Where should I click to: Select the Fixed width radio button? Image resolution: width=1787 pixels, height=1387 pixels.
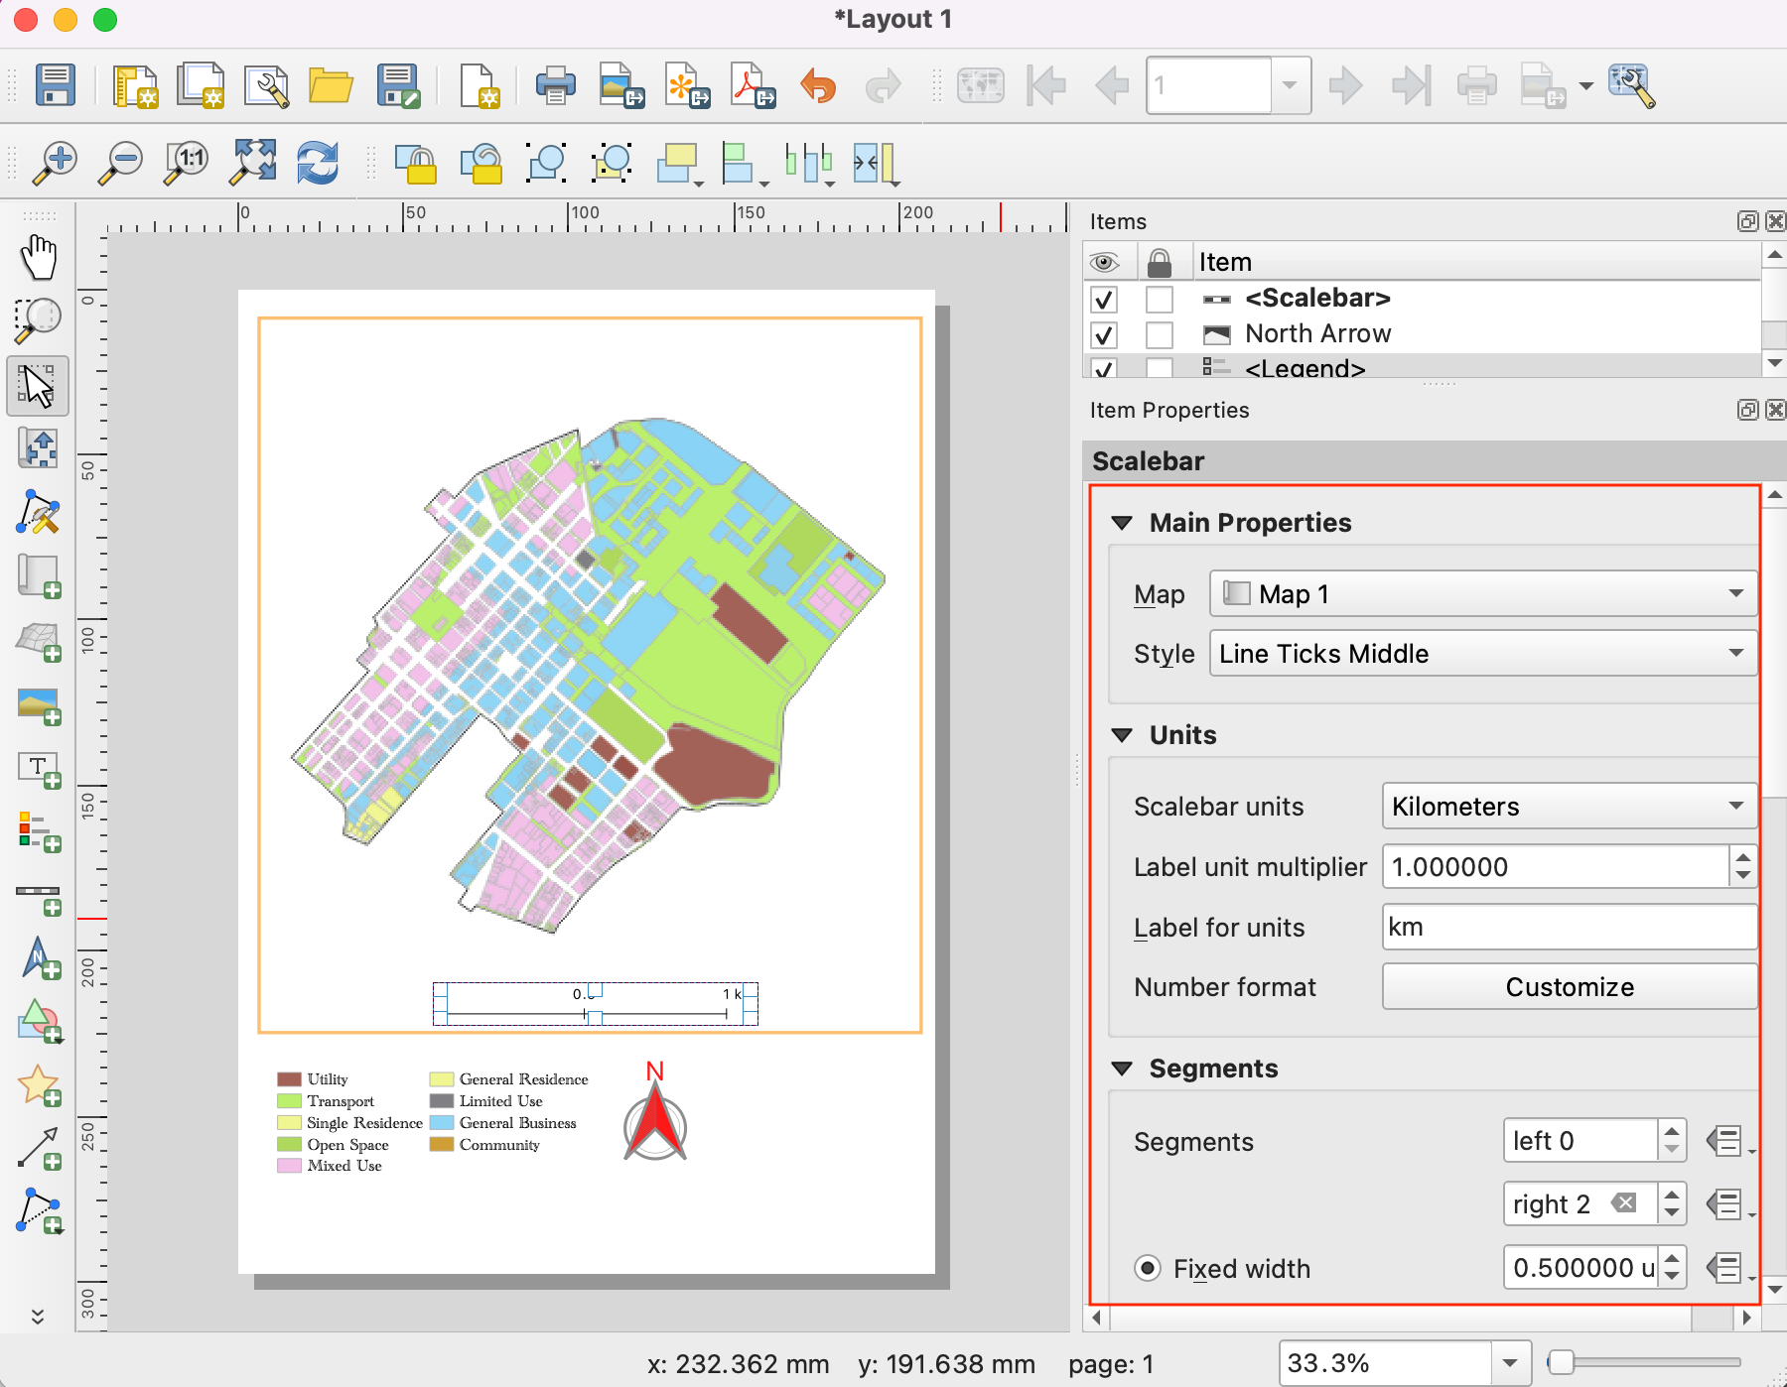tap(1148, 1268)
